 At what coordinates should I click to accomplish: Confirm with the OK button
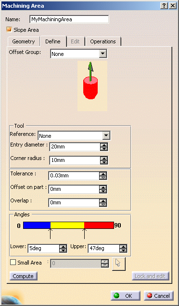126,296
